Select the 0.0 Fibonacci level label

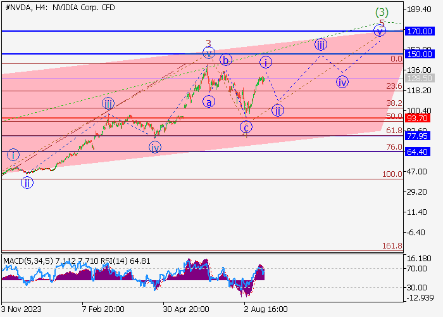[396, 59]
